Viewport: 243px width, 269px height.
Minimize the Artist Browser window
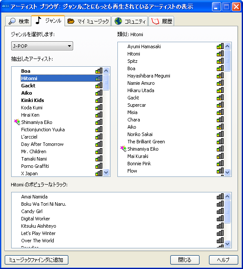coord(216,7)
